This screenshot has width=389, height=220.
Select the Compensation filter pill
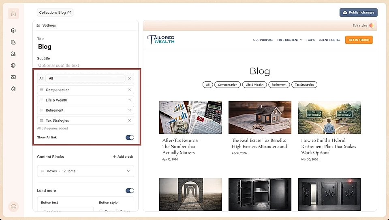(227, 85)
